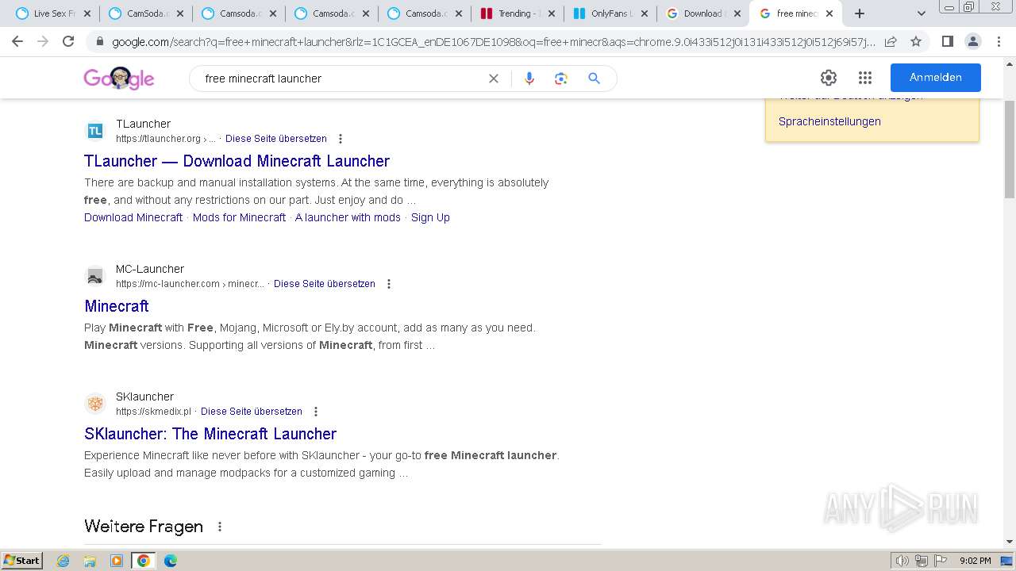Open Microsoft Edge from taskbar
This screenshot has height=571, width=1016.
[x=170, y=561]
